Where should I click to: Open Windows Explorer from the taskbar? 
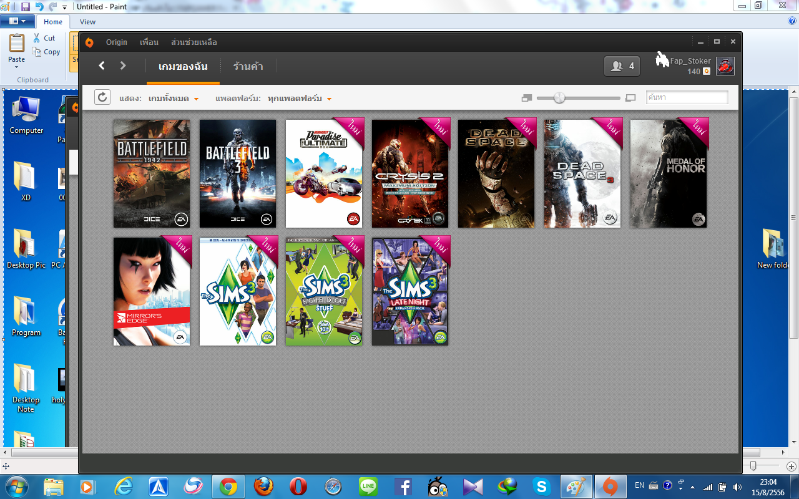point(54,487)
